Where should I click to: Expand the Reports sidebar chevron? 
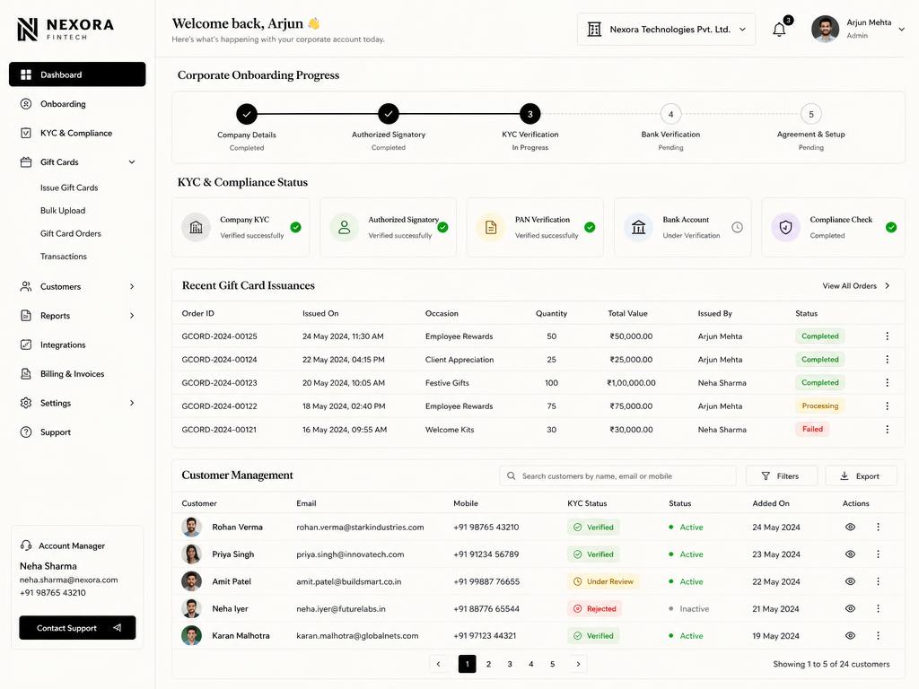pos(132,316)
